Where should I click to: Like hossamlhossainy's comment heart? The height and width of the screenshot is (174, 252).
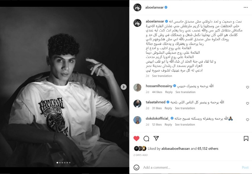[248, 87]
